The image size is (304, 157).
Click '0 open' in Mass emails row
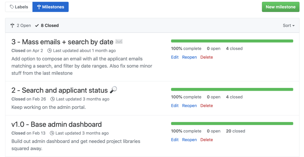click(x=213, y=48)
